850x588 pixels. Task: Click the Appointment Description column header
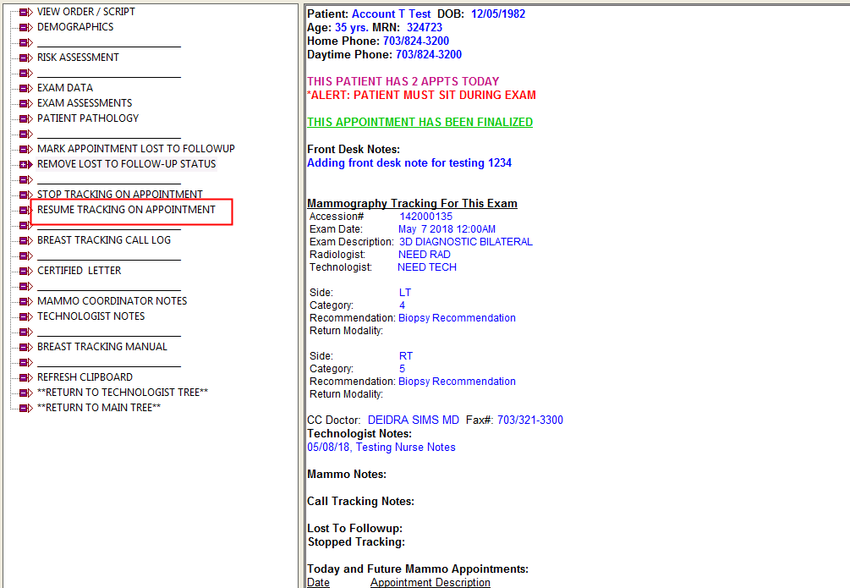(x=430, y=582)
